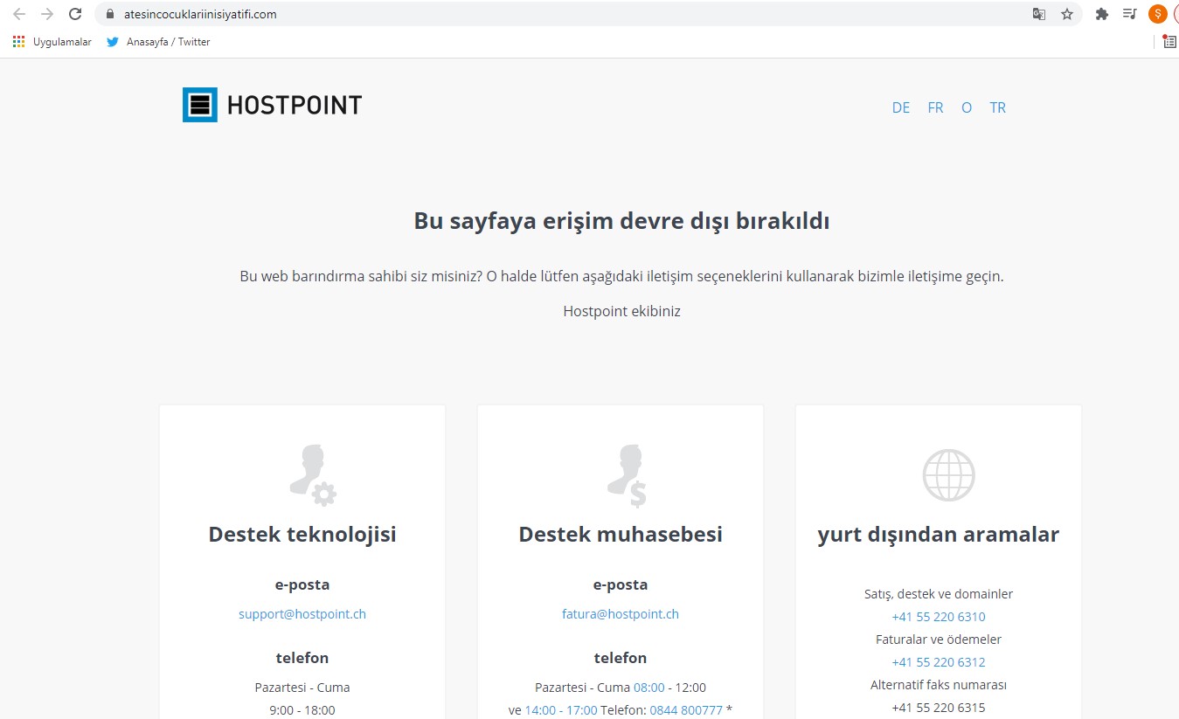The height and width of the screenshot is (719, 1179).
Task: Click the fatura@hostpoint.ch email link
Action: tap(621, 614)
